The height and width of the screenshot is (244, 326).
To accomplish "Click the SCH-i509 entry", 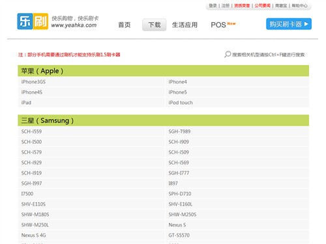I will 179,152.
